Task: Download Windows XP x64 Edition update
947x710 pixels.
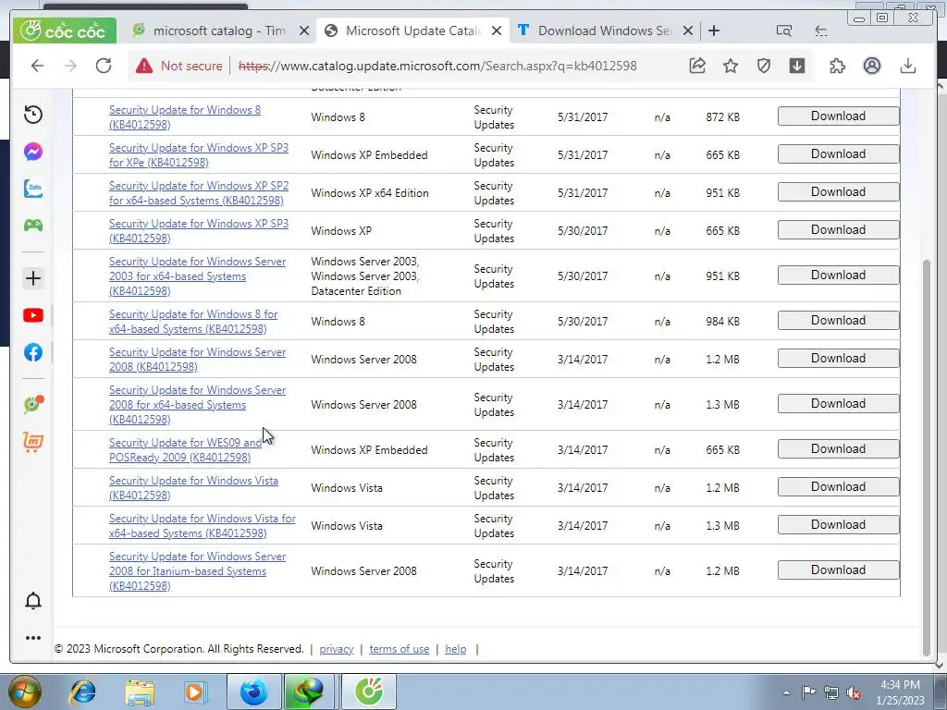Action: coord(838,192)
